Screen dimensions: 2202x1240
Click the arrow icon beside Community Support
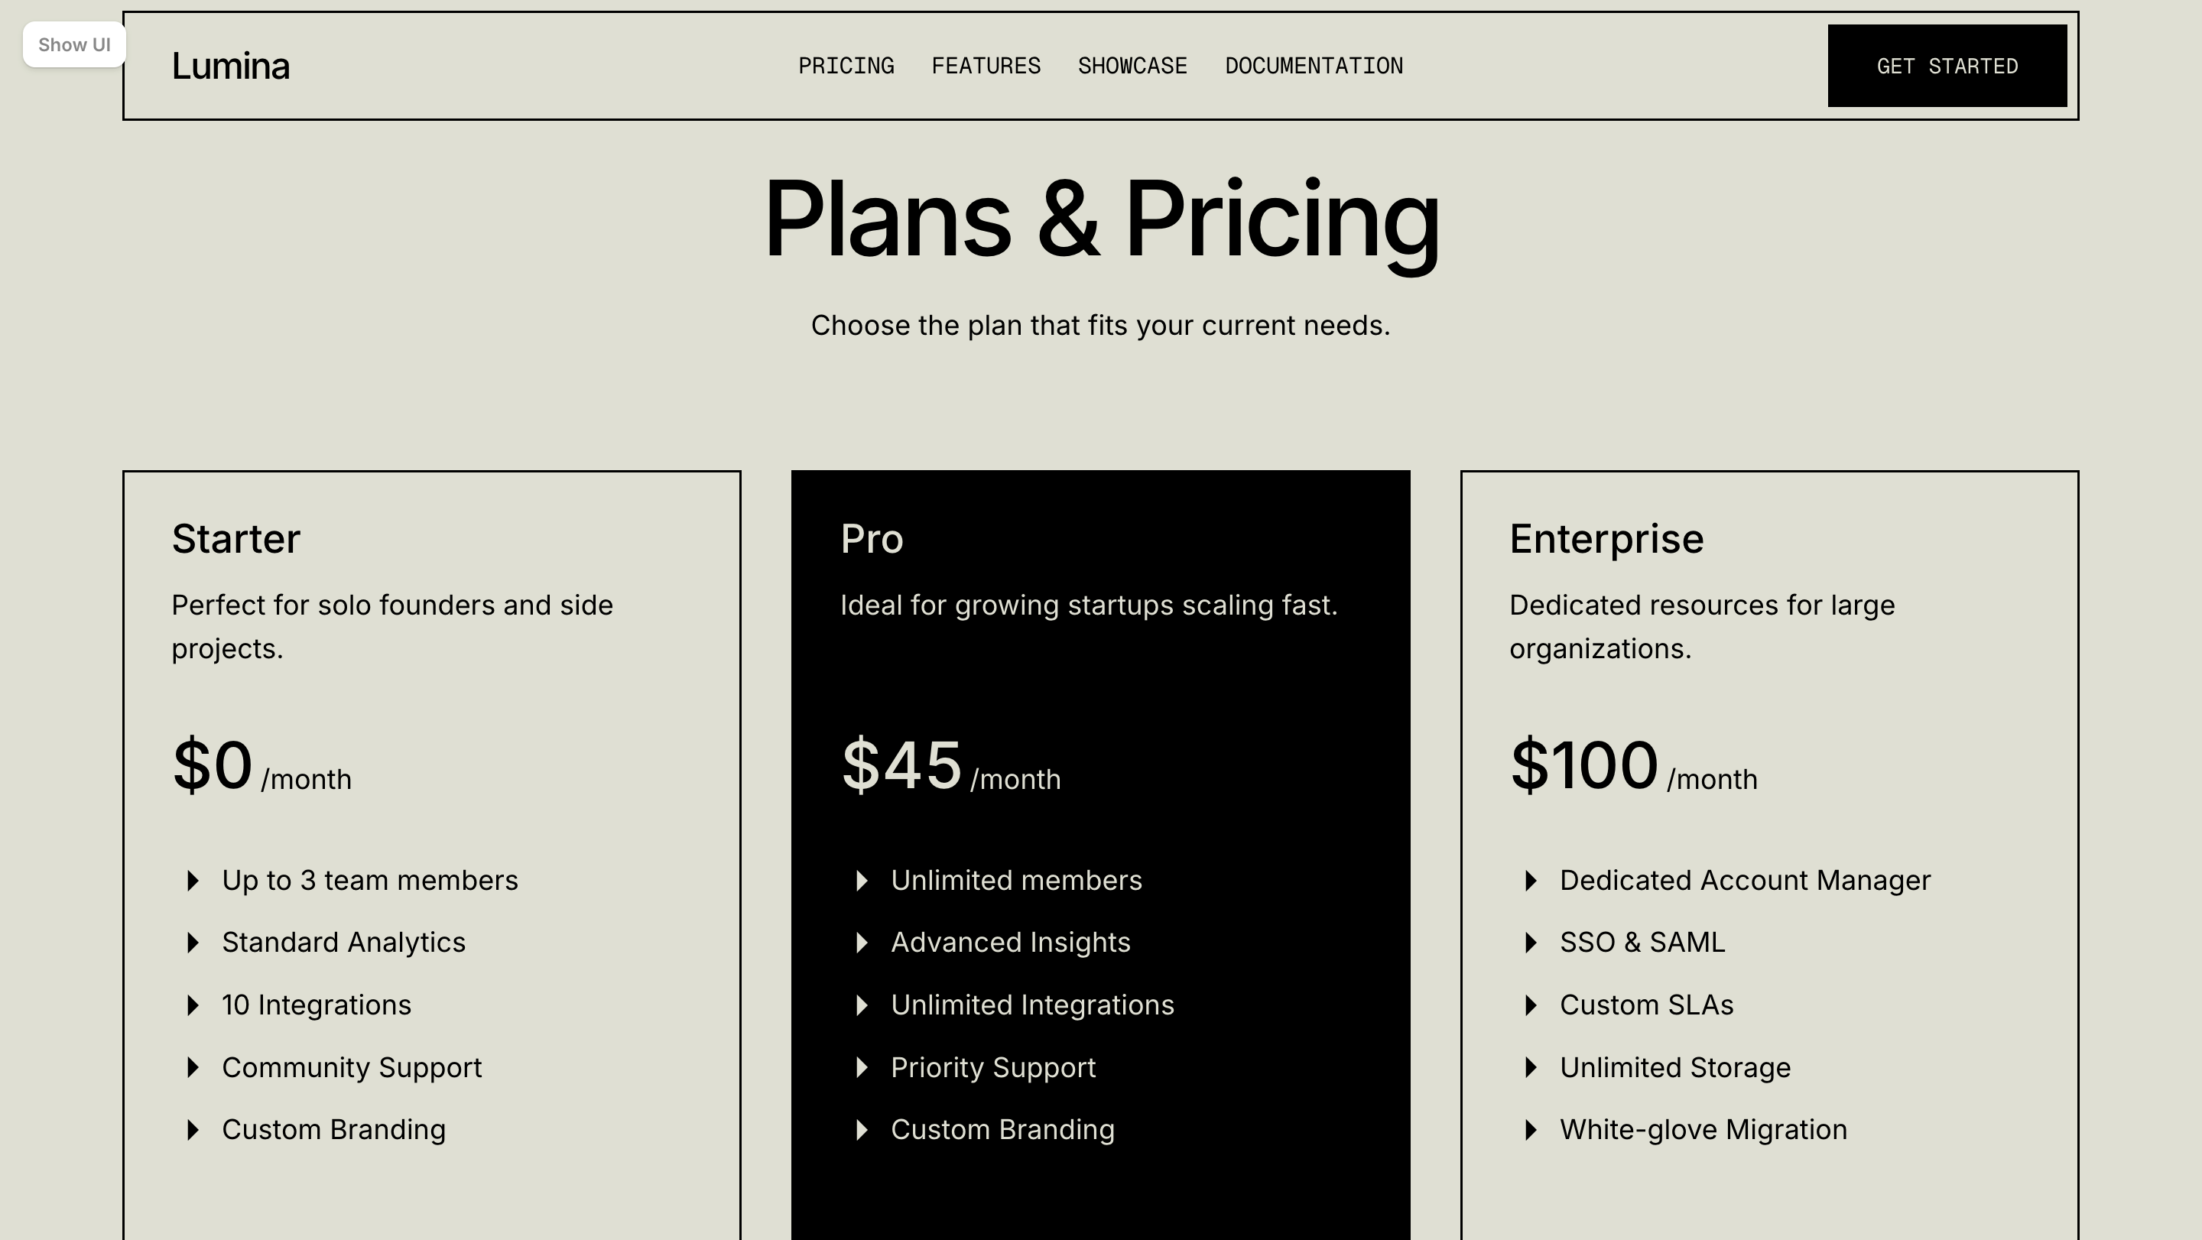point(193,1067)
